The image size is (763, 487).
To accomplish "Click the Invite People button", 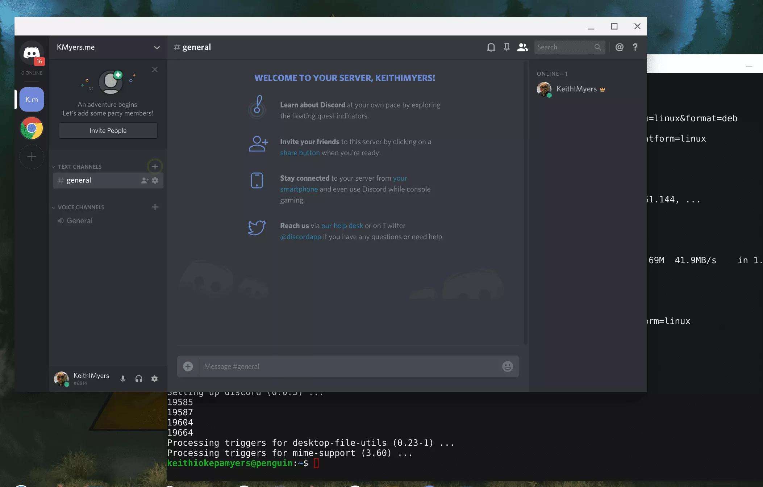I will pyautogui.click(x=108, y=131).
